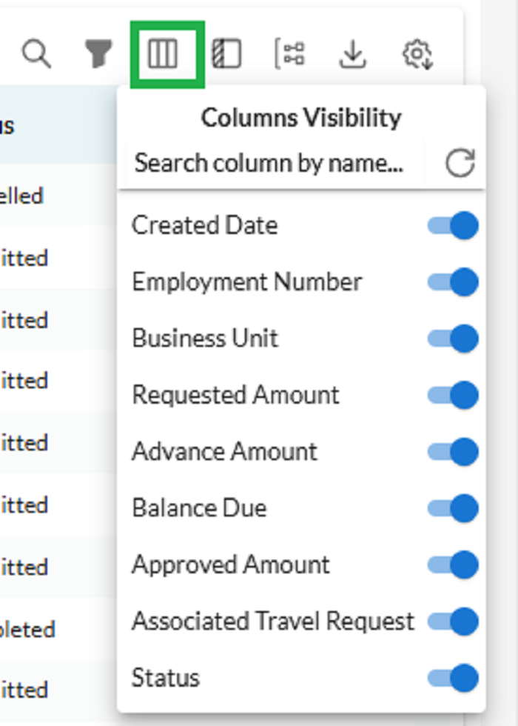Switch off Requested Amount visibility
The image size is (518, 726).
(x=453, y=395)
